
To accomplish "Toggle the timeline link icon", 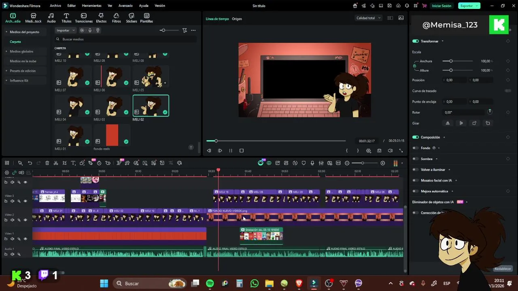I will click(14, 173).
